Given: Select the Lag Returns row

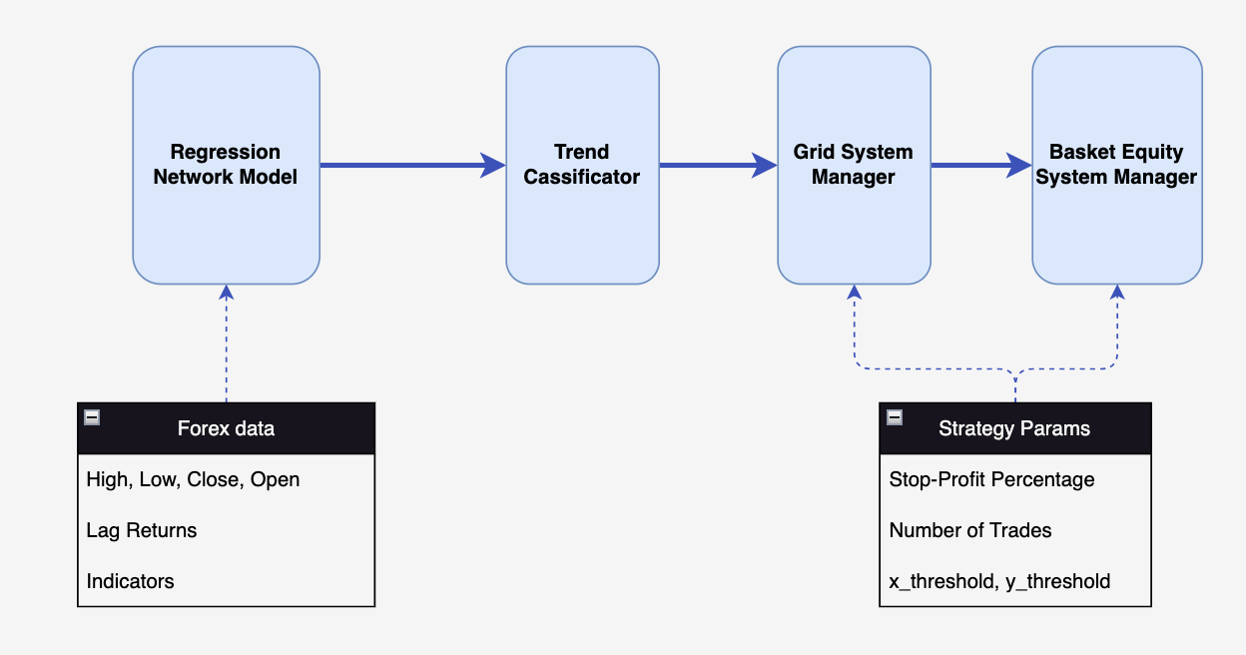Looking at the screenshot, I should click(x=227, y=530).
